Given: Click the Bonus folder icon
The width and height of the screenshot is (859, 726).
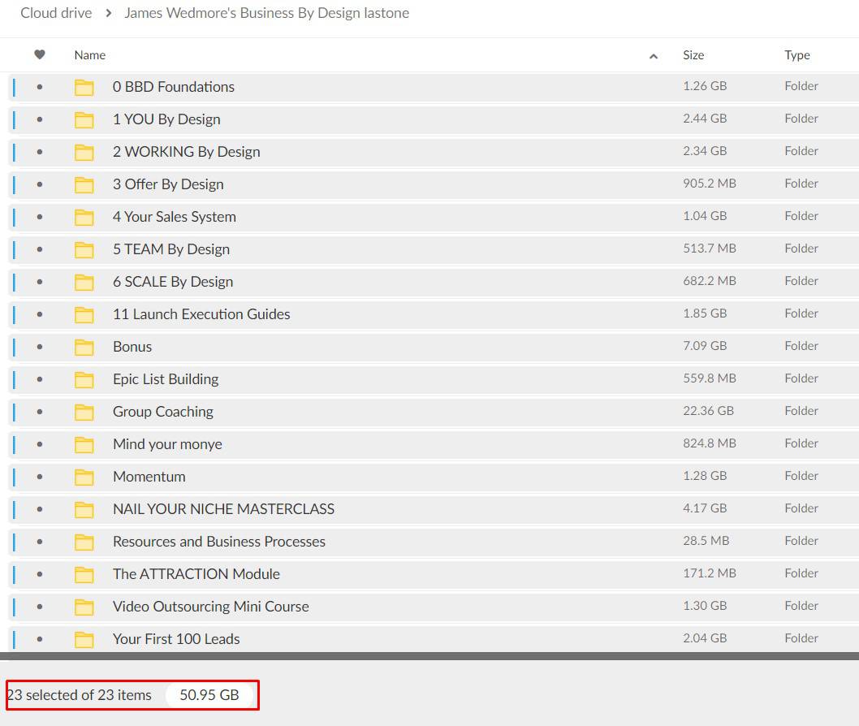Looking at the screenshot, I should (x=84, y=348).
